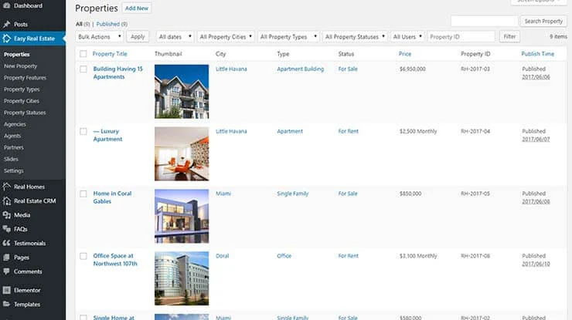
Task: Click the $6,950,000 price cell
Action: pos(413,69)
